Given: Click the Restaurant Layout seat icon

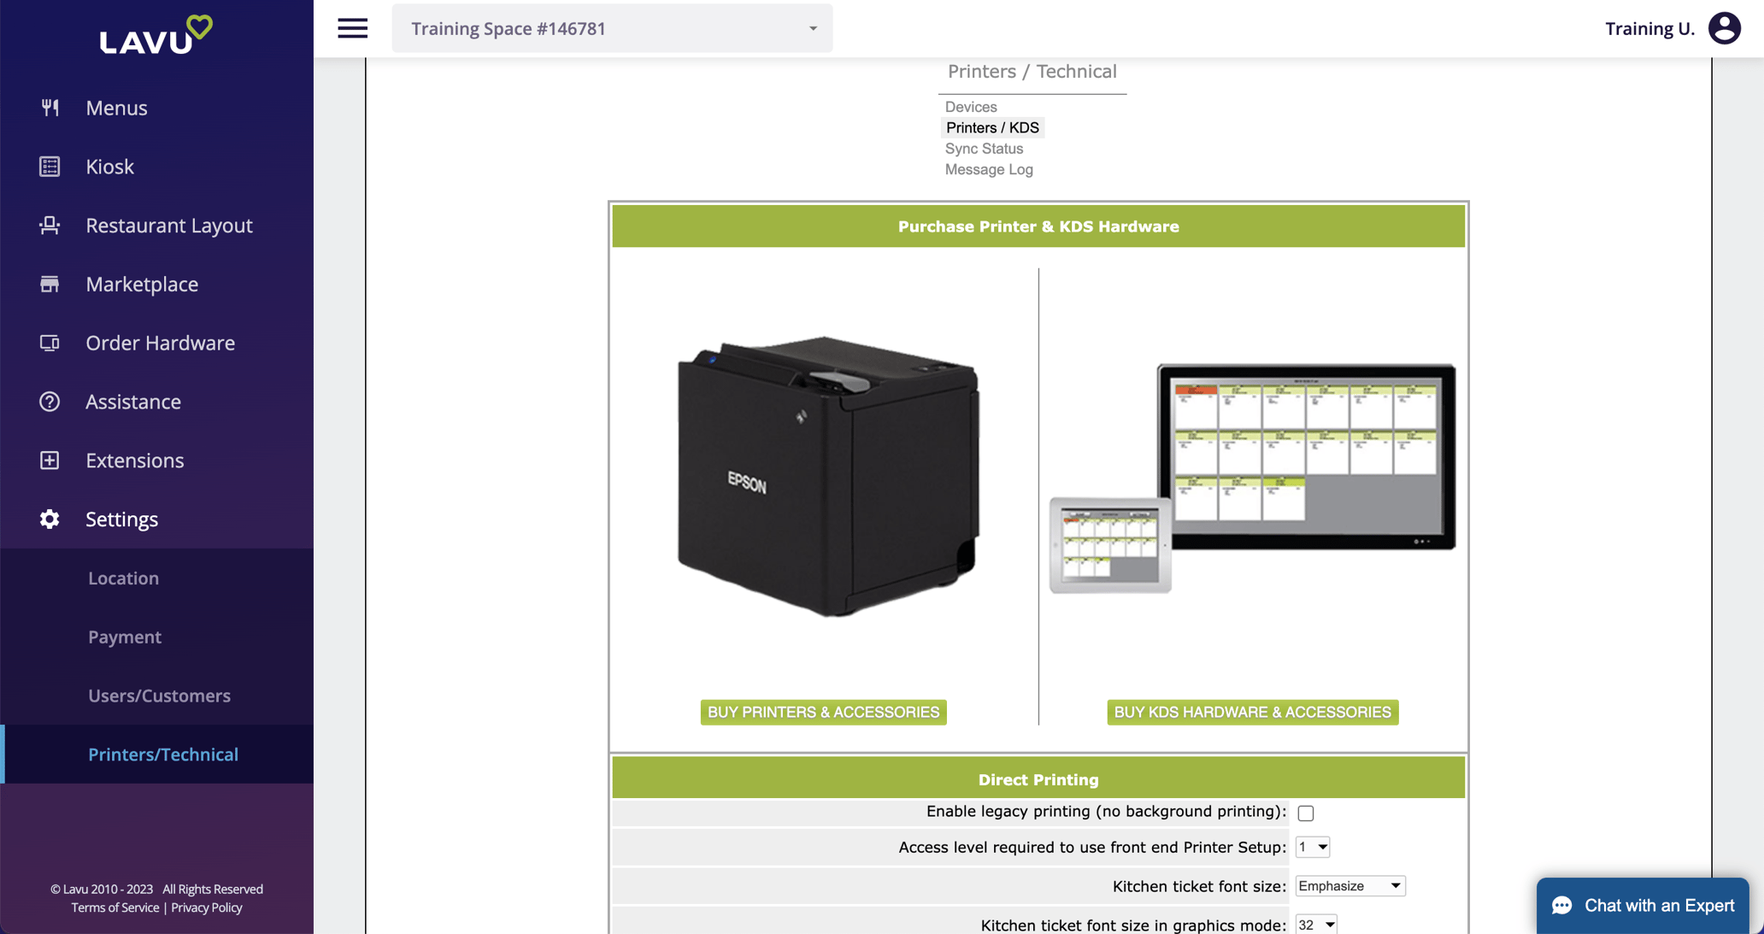Looking at the screenshot, I should [50, 226].
